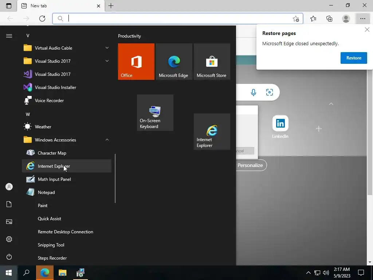Click the Windows Start button
The height and width of the screenshot is (280, 373).
click(9, 272)
